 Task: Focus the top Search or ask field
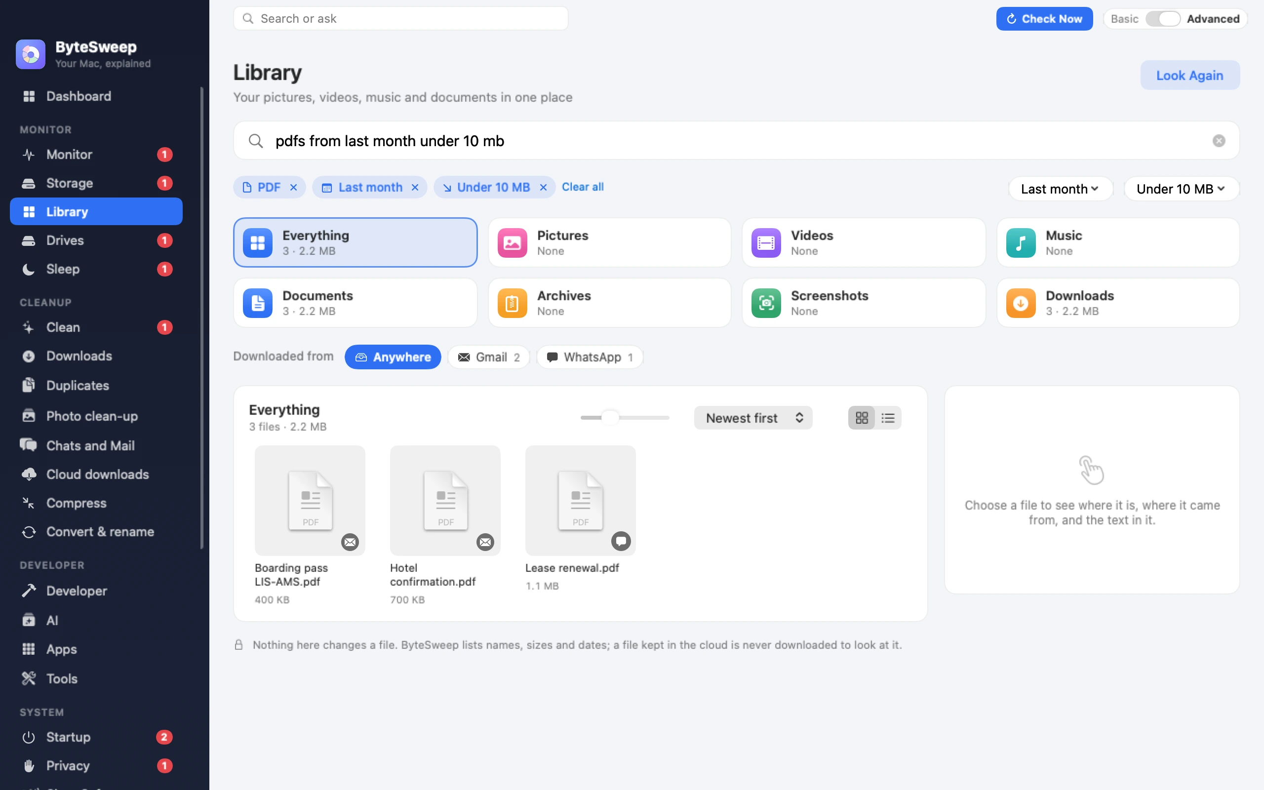(x=400, y=19)
